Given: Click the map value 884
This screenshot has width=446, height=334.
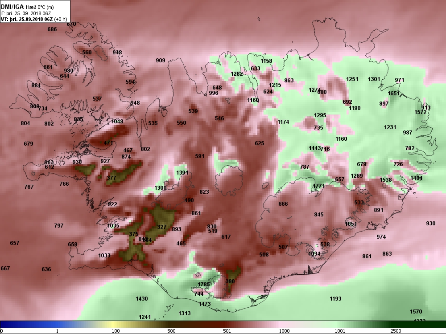Looking at the screenshot, I should pyautogui.click(x=36, y=86).
